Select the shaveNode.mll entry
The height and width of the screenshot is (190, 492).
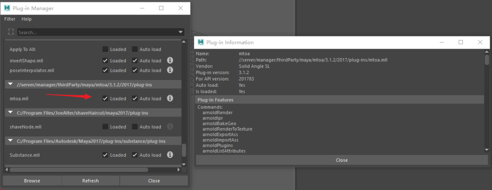pos(26,127)
